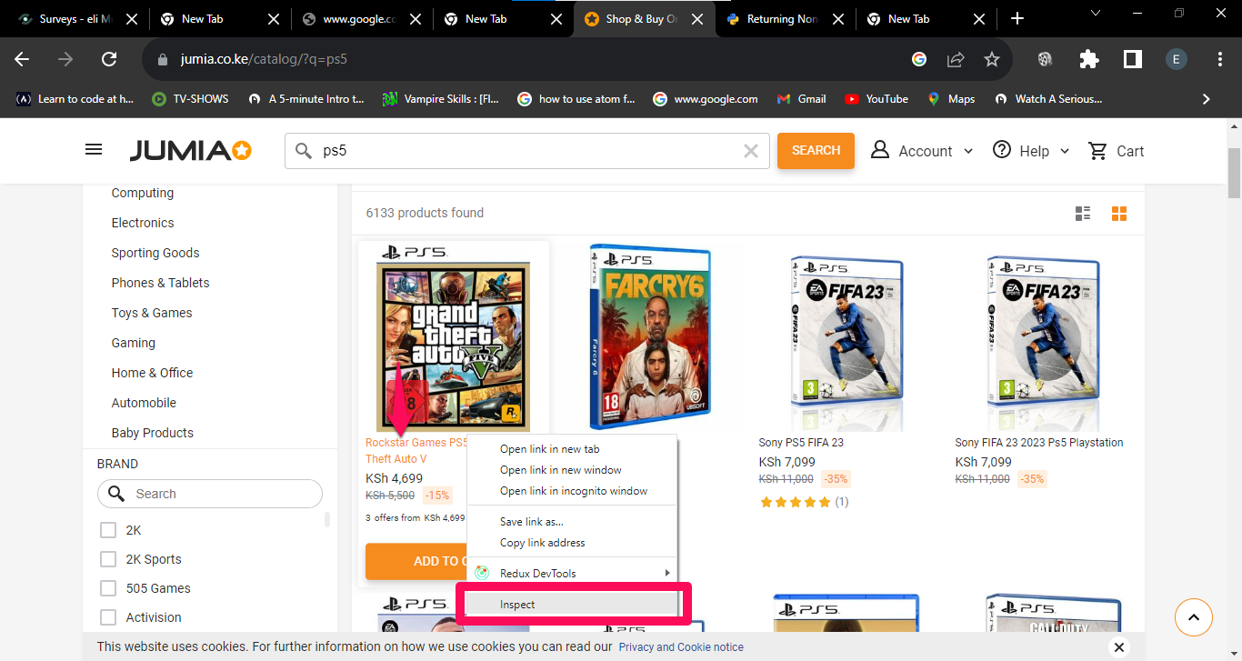Share this page from the address bar
The width and height of the screenshot is (1242, 661).
pyautogui.click(x=956, y=59)
